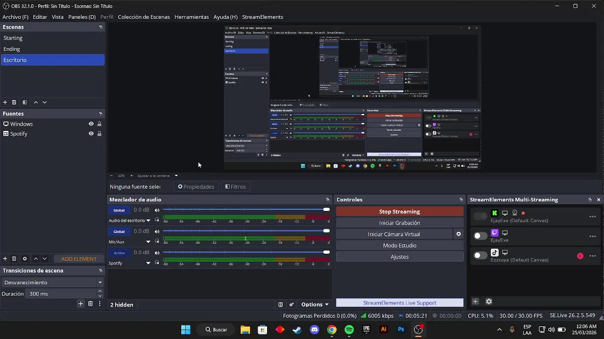Screen dimensions: 604x339
Task: Open more options for Twitch EjayExe target
Action: (x=593, y=236)
